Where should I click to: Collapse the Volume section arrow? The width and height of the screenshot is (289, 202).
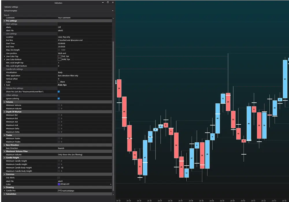click(4, 102)
